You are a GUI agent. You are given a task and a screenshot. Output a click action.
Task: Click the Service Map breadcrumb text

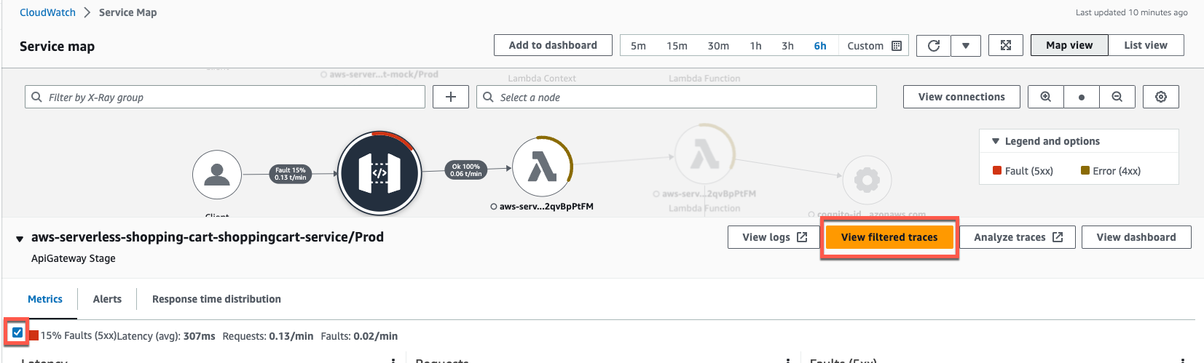coord(127,12)
